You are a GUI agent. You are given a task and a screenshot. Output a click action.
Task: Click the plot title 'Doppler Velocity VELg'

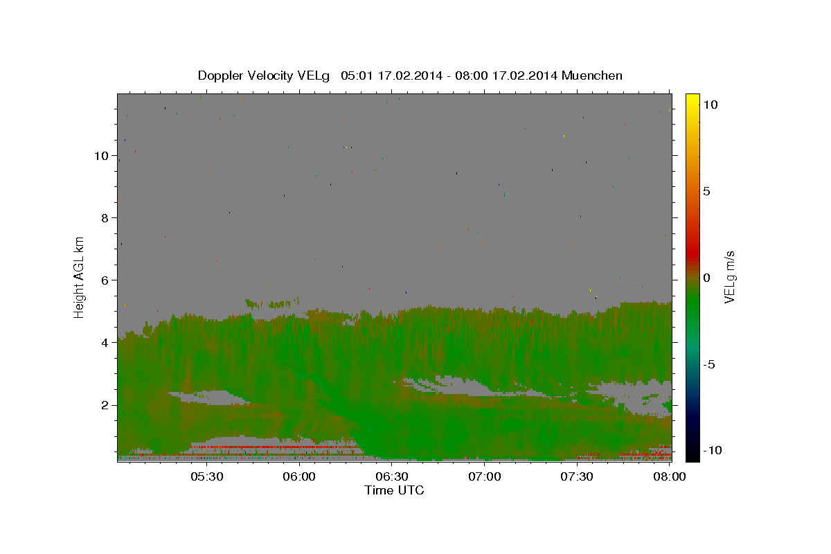click(265, 75)
